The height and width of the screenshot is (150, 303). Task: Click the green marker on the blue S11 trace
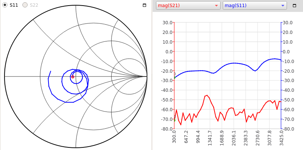[x=174, y=78]
